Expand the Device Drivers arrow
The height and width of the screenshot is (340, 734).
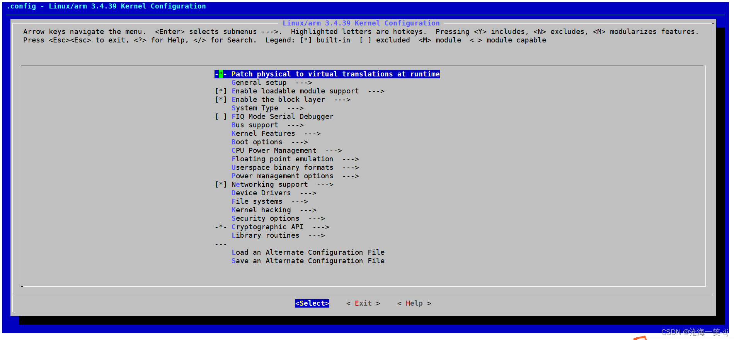point(308,193)
